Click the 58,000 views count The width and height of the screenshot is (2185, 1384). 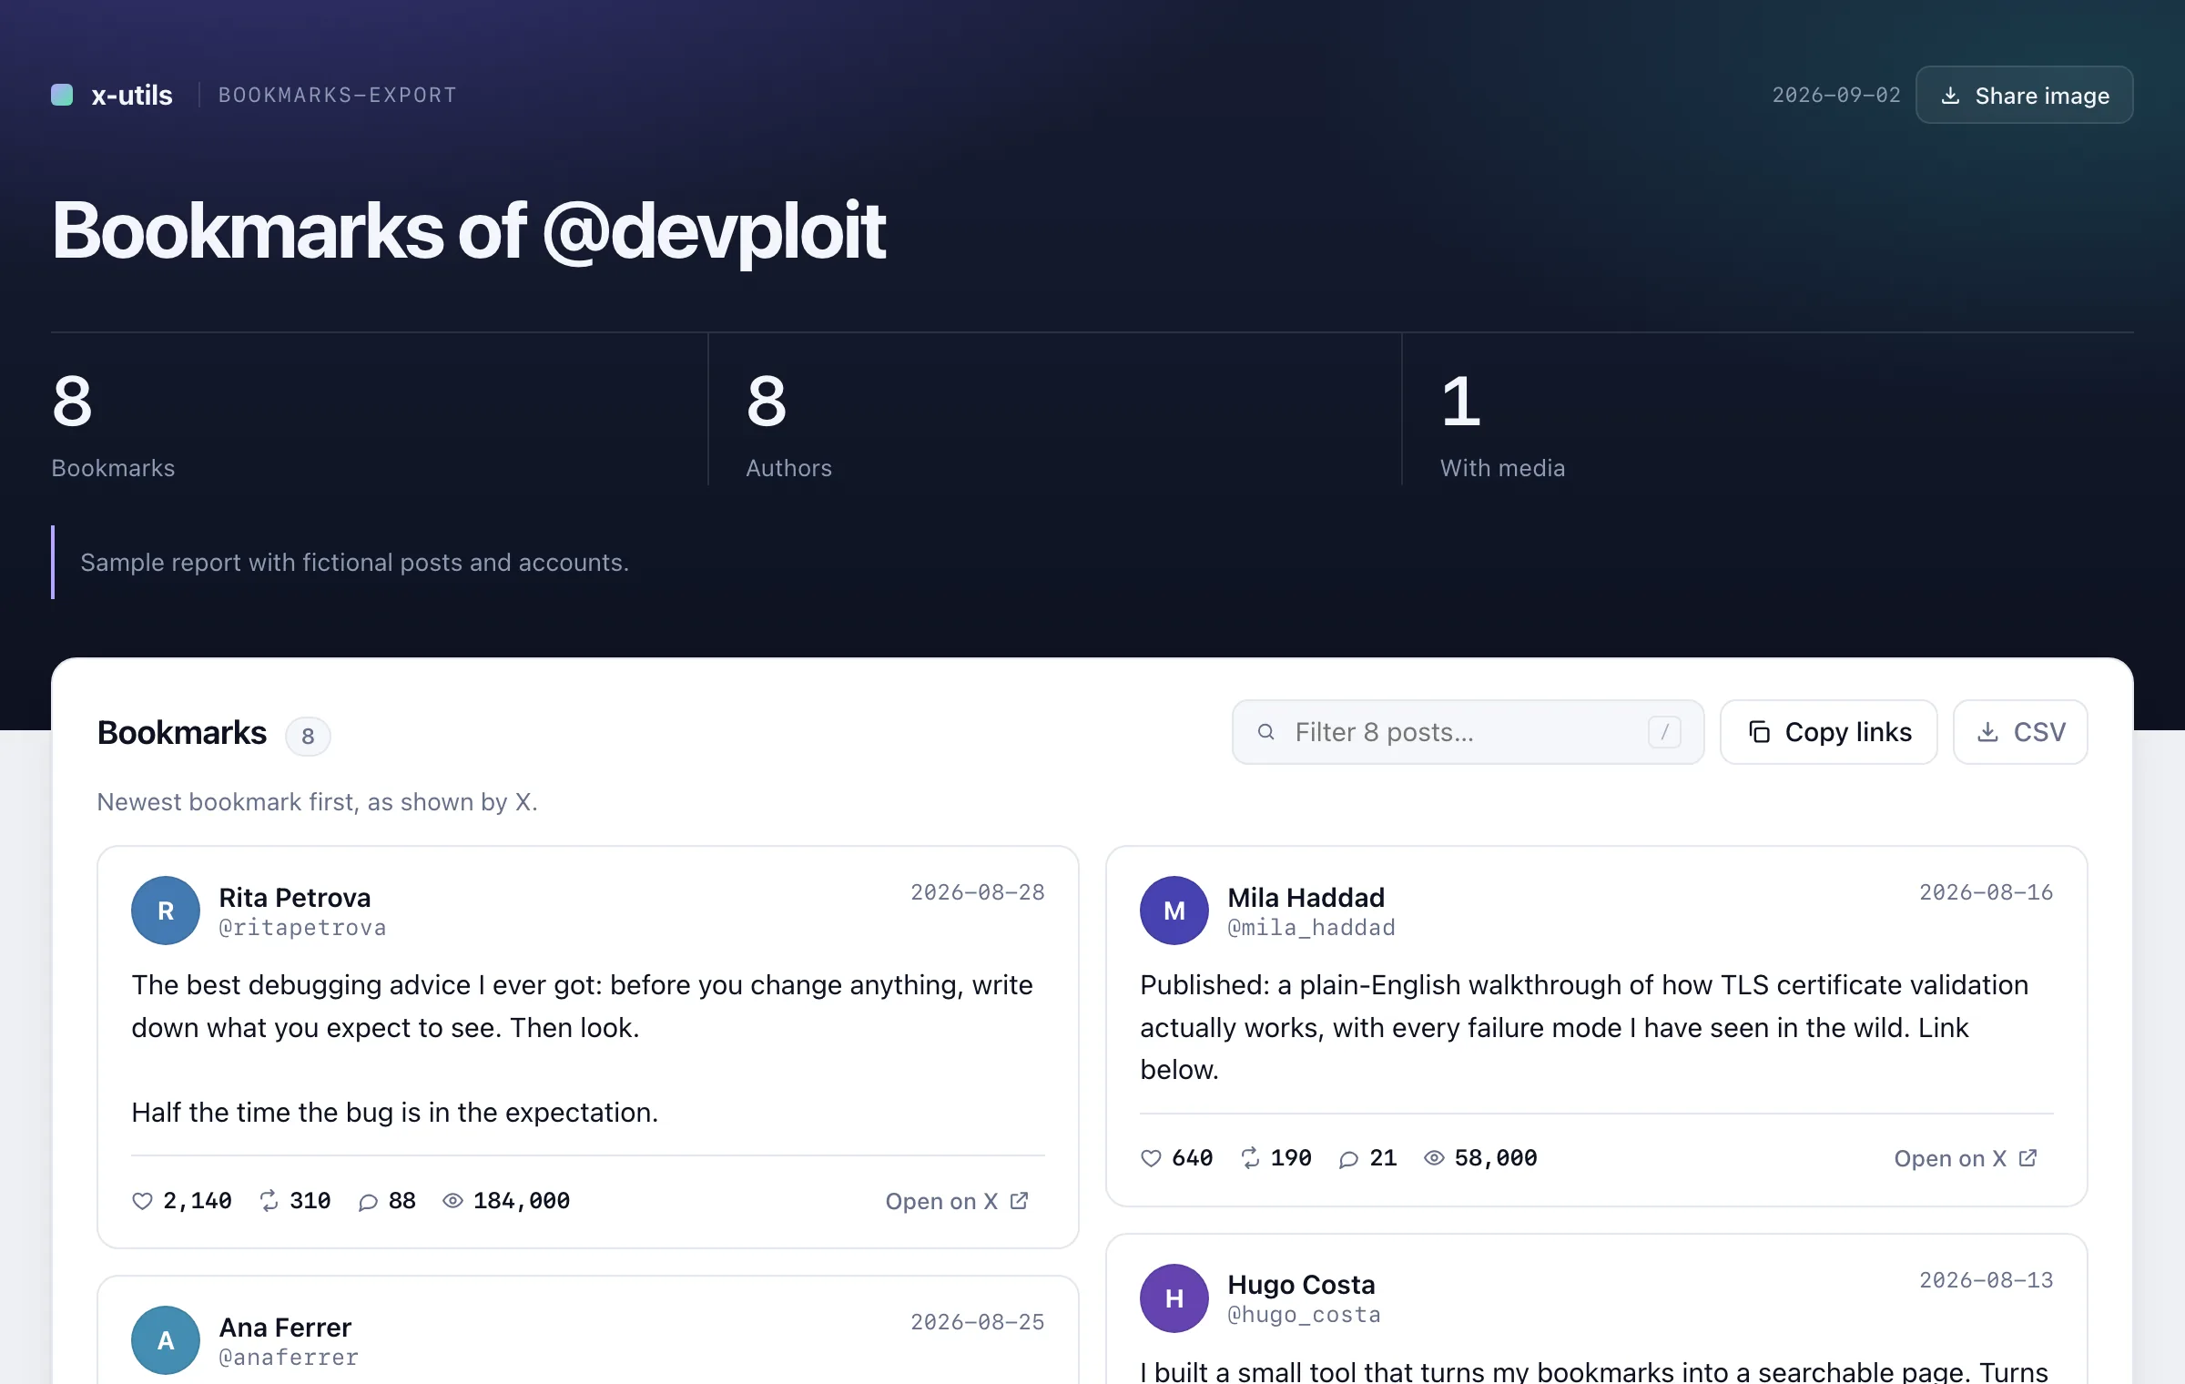1496,1158
